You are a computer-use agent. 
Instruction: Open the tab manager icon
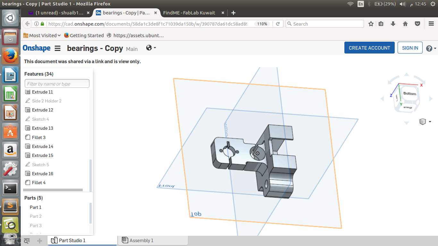27,241
